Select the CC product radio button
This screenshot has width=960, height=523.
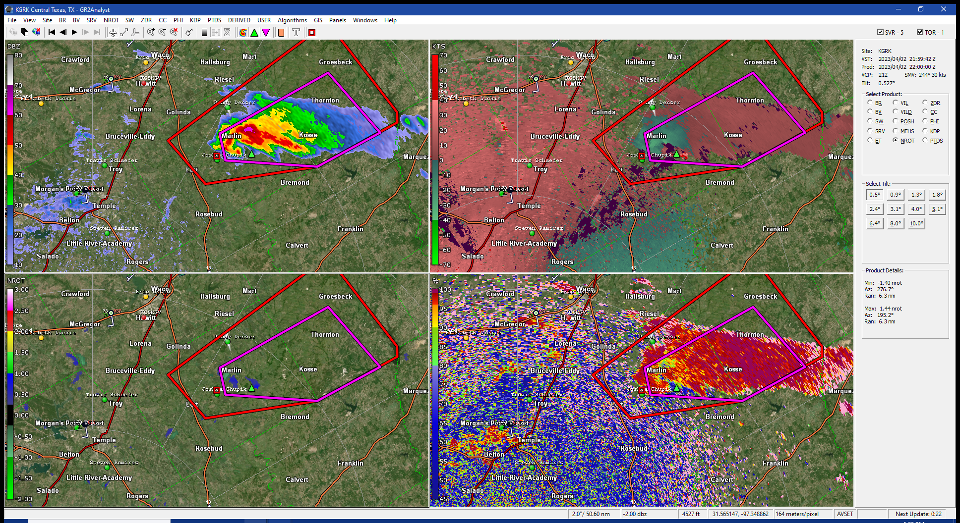click(x=925, y=111)
